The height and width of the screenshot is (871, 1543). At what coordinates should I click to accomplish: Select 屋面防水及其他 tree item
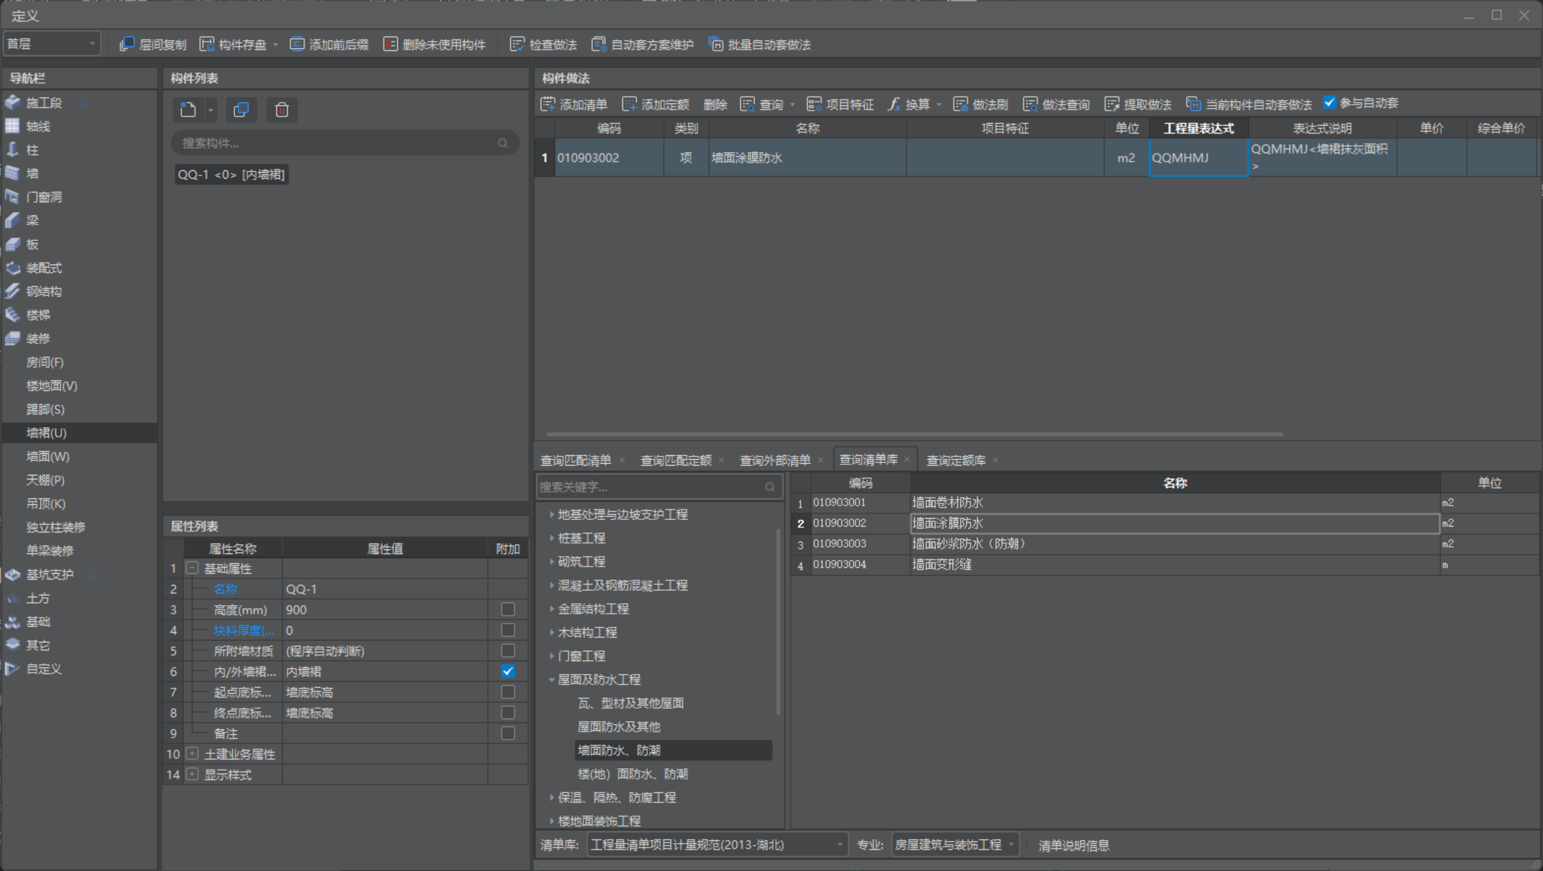[619, 726]
